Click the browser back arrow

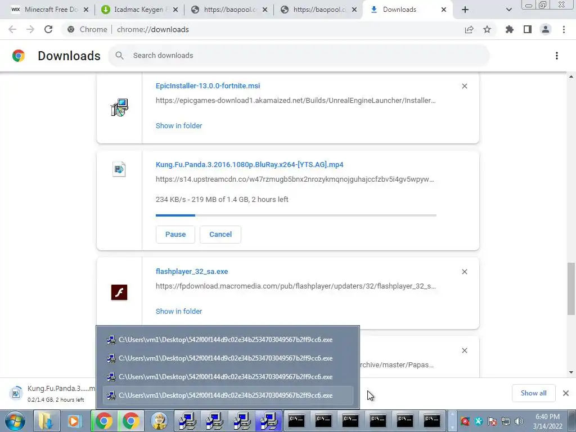click(12, 29)
